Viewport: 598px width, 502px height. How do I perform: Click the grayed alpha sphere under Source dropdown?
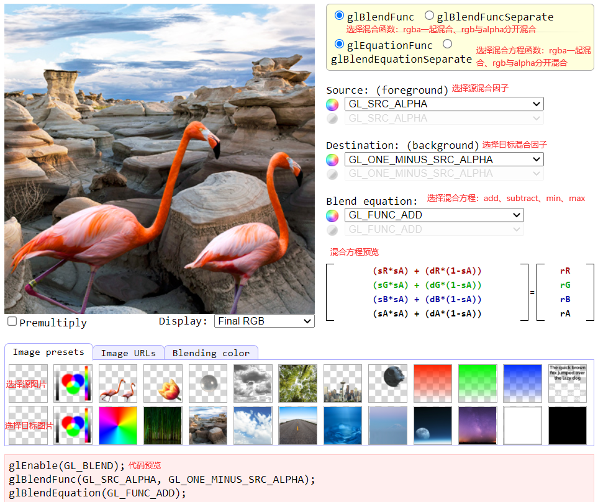(x=332, y=119)
